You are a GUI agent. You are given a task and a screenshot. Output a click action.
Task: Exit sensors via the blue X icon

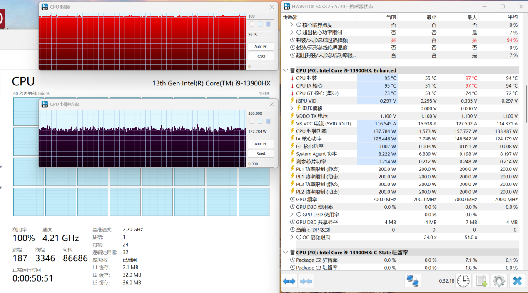[x=518, y=280]
